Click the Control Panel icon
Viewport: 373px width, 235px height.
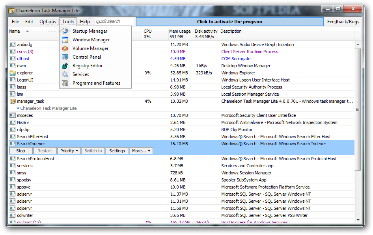65,57
